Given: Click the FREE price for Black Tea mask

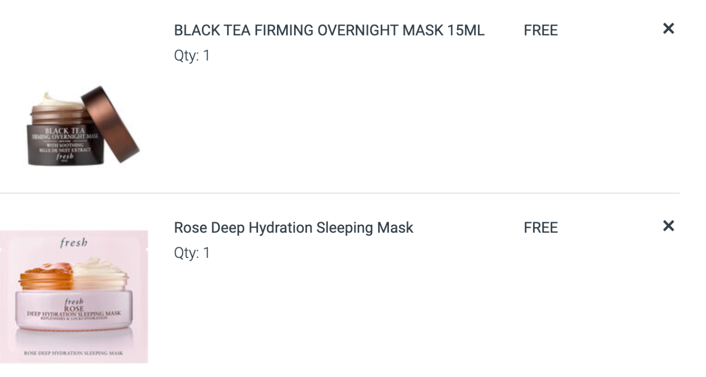Looking at the screenshot, I should [541, 30].
